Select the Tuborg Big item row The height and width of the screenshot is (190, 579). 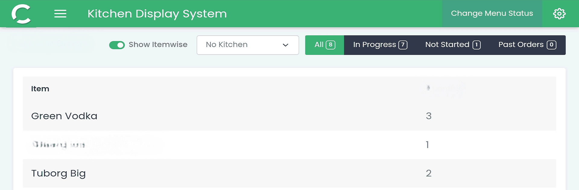(289, 173)
